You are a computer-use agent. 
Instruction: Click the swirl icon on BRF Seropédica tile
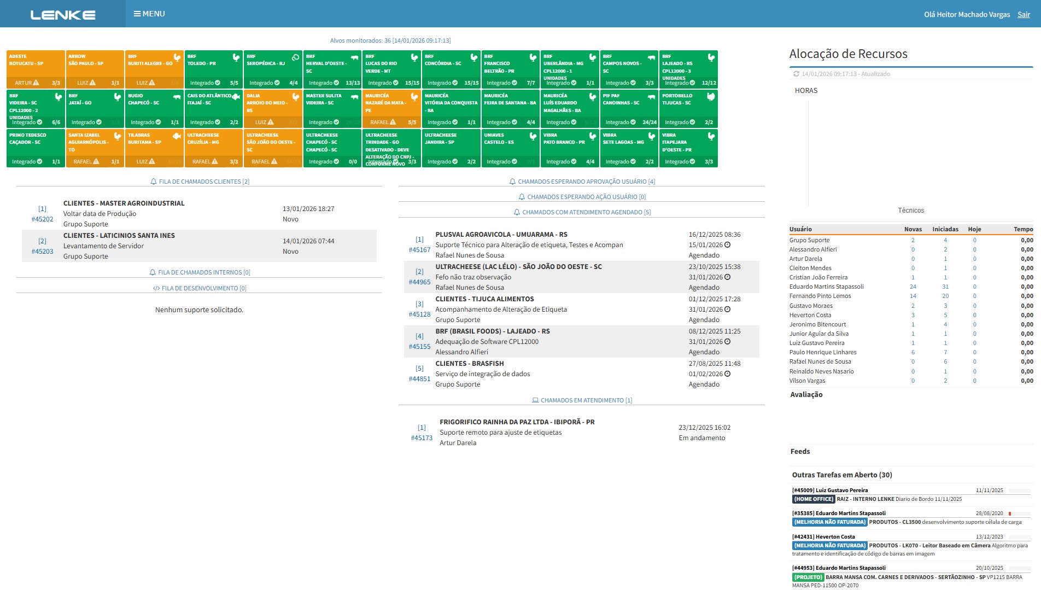(295, 57)
